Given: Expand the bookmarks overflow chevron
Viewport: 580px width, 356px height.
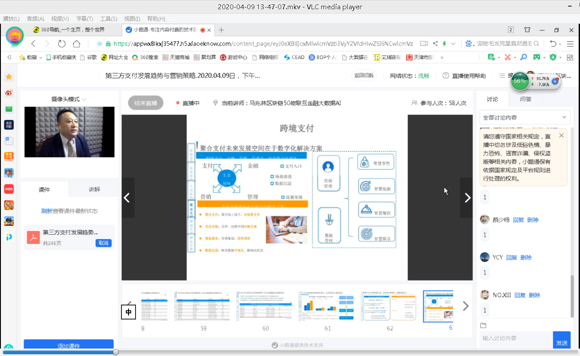Looking at the screenshot, I should pyautogui.click(x=442, y=57).
